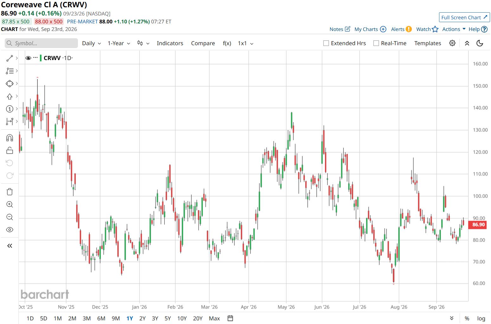Enable the Extended Hrs checkbox
Image resolution: width=491 pixels, height=324 pixels.
pos(326,43)
